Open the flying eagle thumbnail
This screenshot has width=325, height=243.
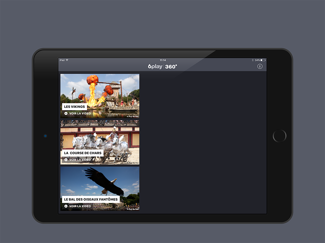100,189
